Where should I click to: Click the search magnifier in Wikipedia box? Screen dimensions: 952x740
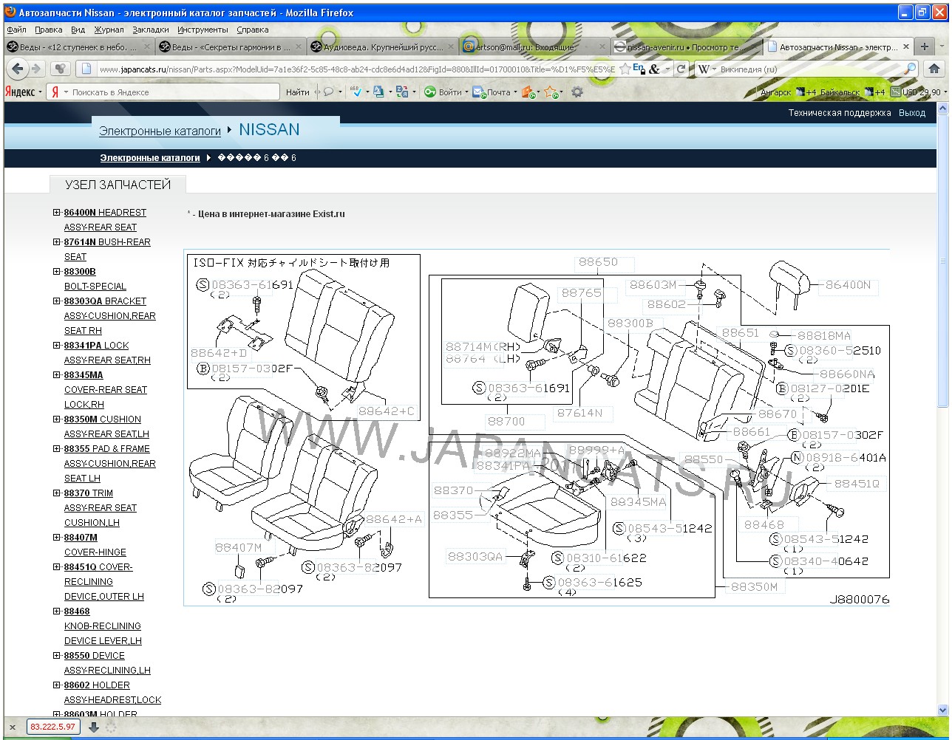[910, 69]
